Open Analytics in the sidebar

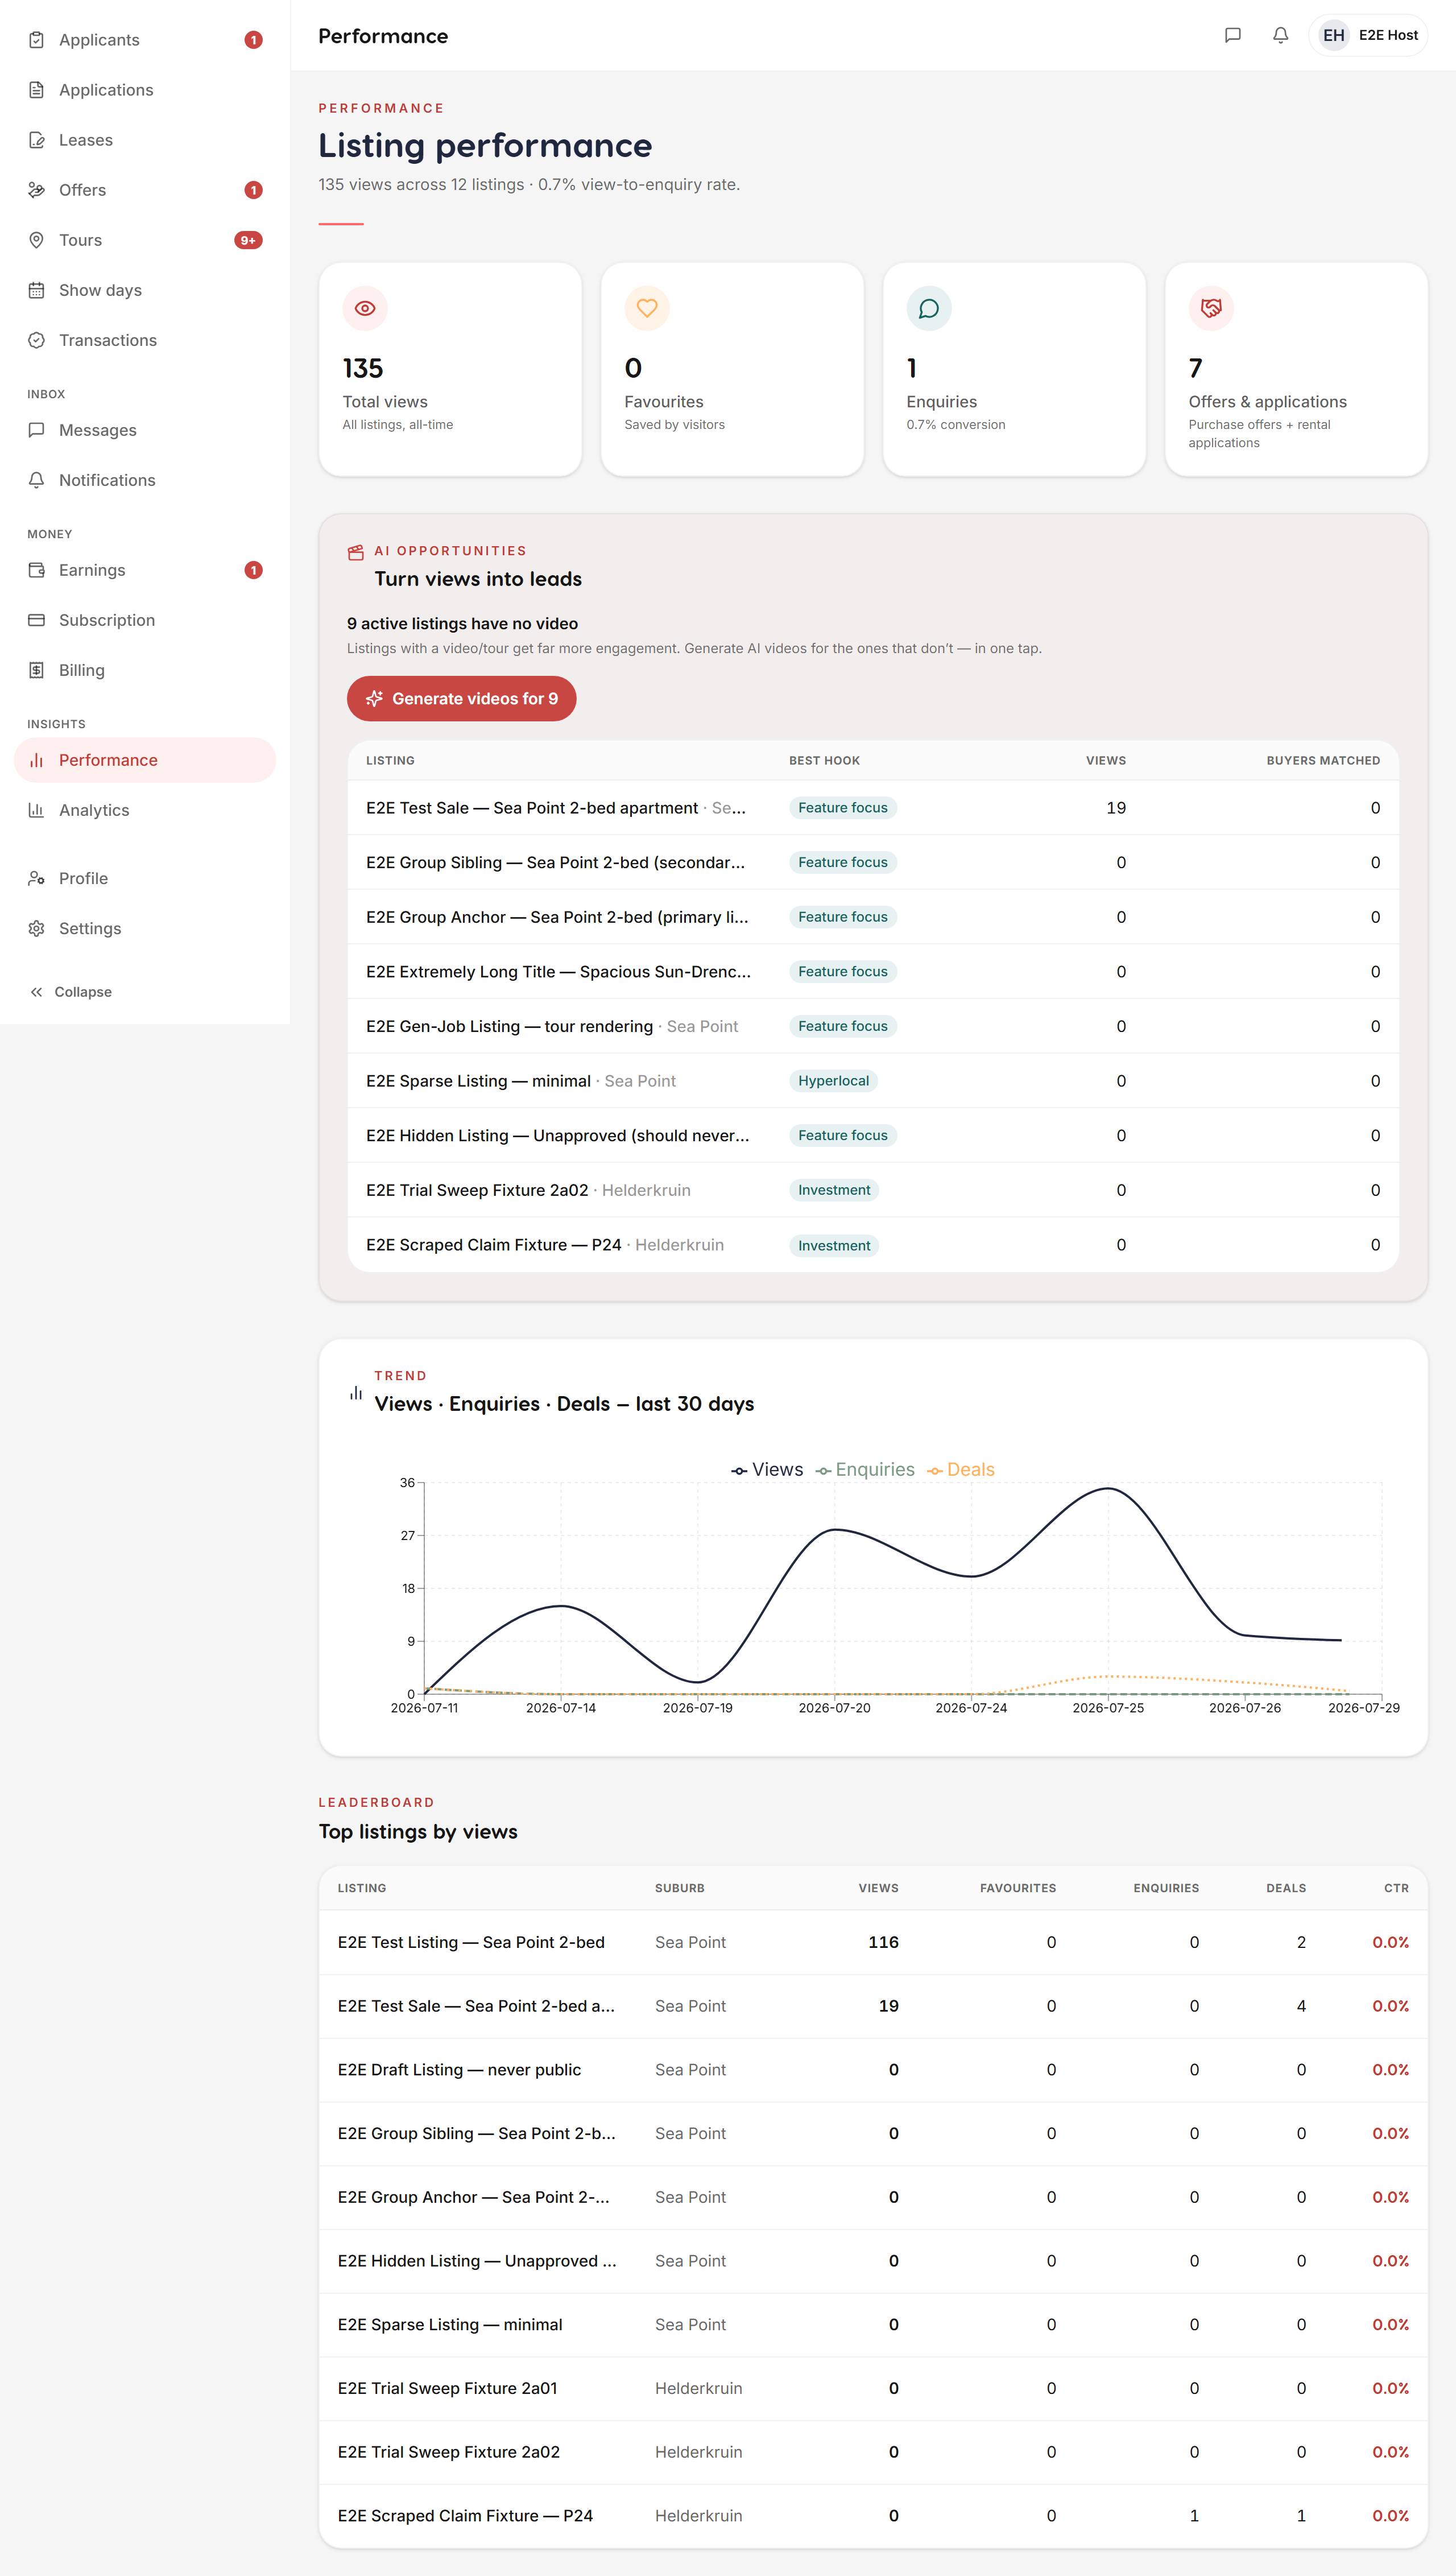pyautogui.click(x=145, y=810)
